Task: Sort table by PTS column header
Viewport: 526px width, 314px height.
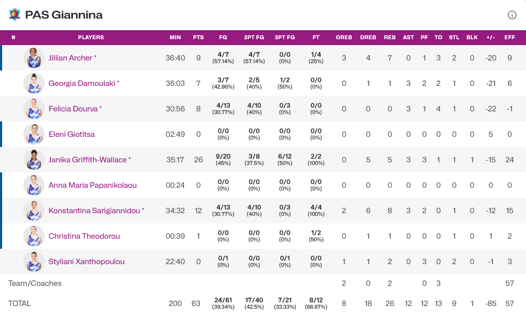Action: coord(198,38)
